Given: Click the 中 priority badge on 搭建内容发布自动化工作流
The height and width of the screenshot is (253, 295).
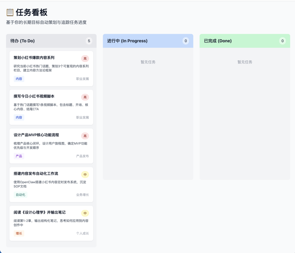Looking at the screenshot, I should [x=85, y=174].
